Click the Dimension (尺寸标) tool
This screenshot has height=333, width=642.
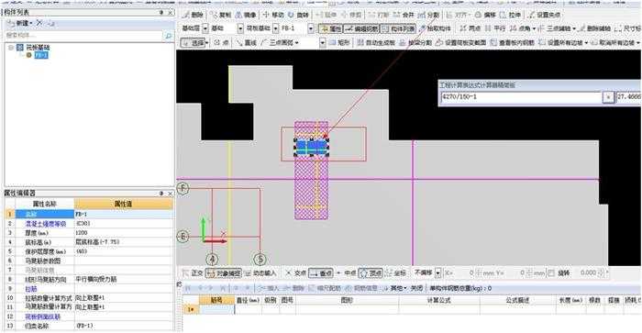click(x=628, y=28)
